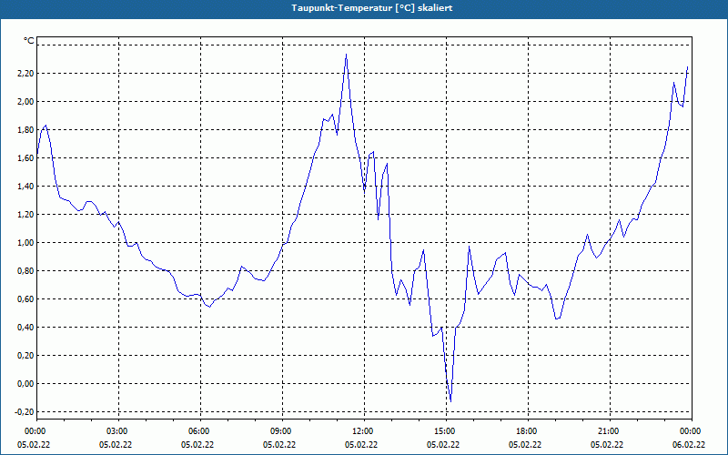
Task: Click the y-axis value 1,40
Action: click(25, 187)
